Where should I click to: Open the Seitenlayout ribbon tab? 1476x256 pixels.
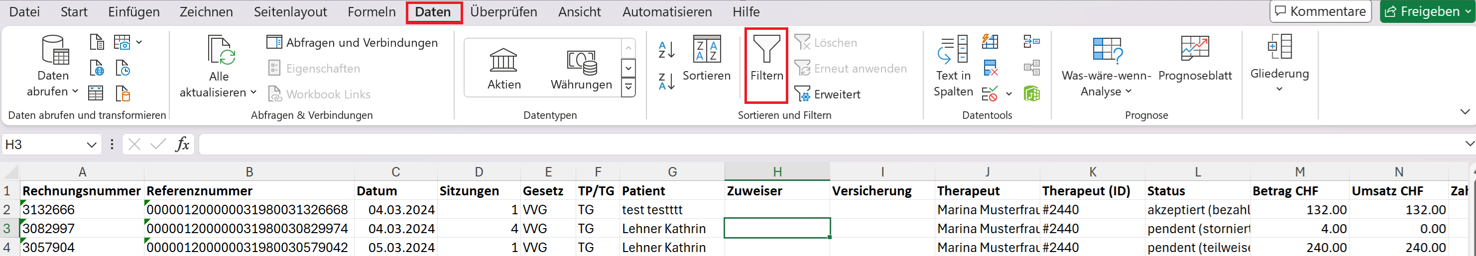[x=290, y=12]
